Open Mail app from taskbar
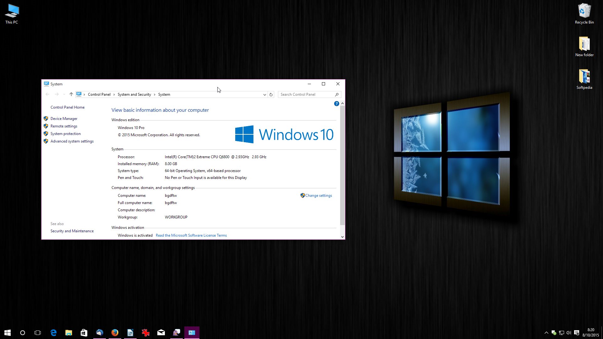 (161, 333)
